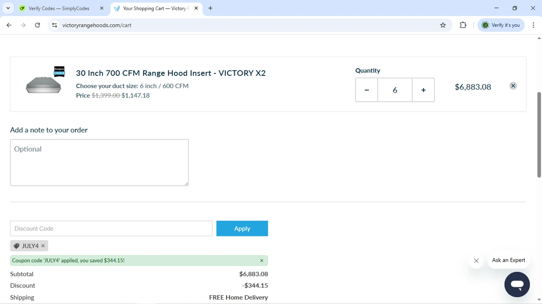Open browser extensions puzzle icon
Image resolution: width=542 pixels, height=304 pixels.
tap(463, 25)
